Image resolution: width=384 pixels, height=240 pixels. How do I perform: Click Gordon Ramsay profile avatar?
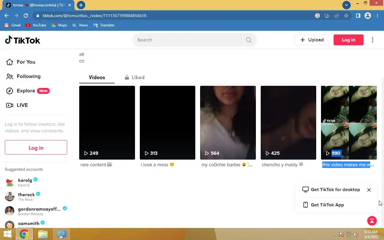click(10, 211)
